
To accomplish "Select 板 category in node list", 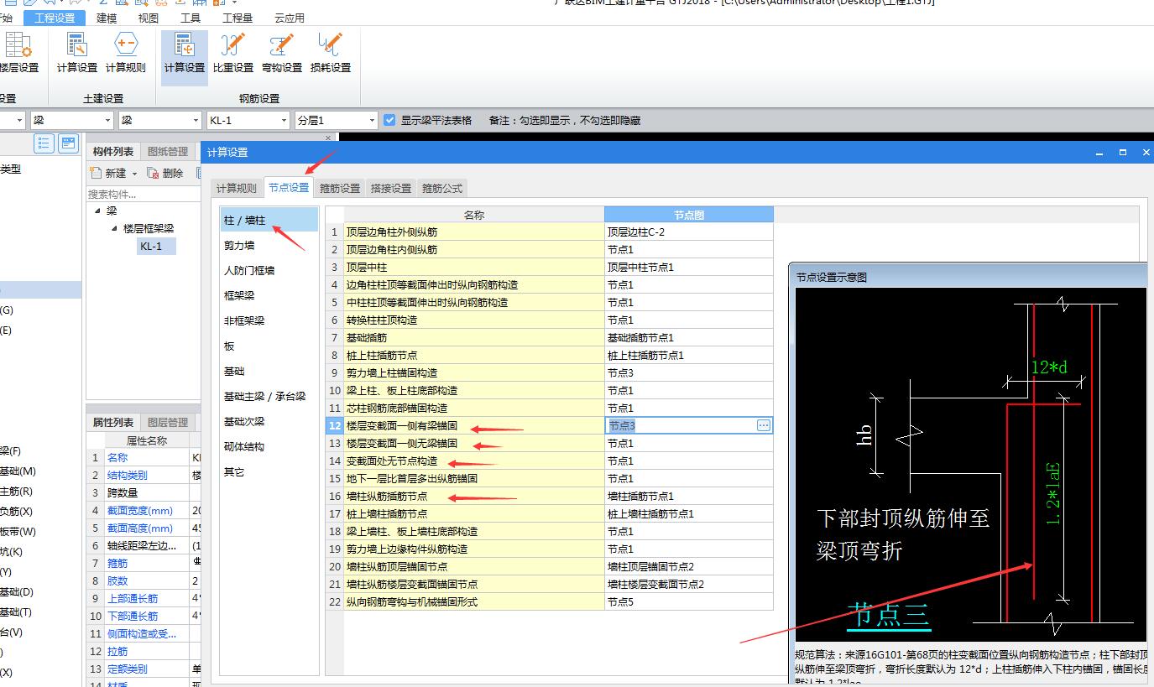I will coord(269,346).
